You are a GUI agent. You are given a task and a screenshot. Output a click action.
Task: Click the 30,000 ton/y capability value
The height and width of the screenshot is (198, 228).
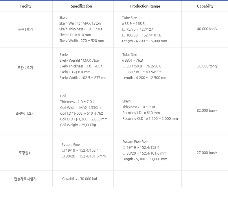(207, 66)
